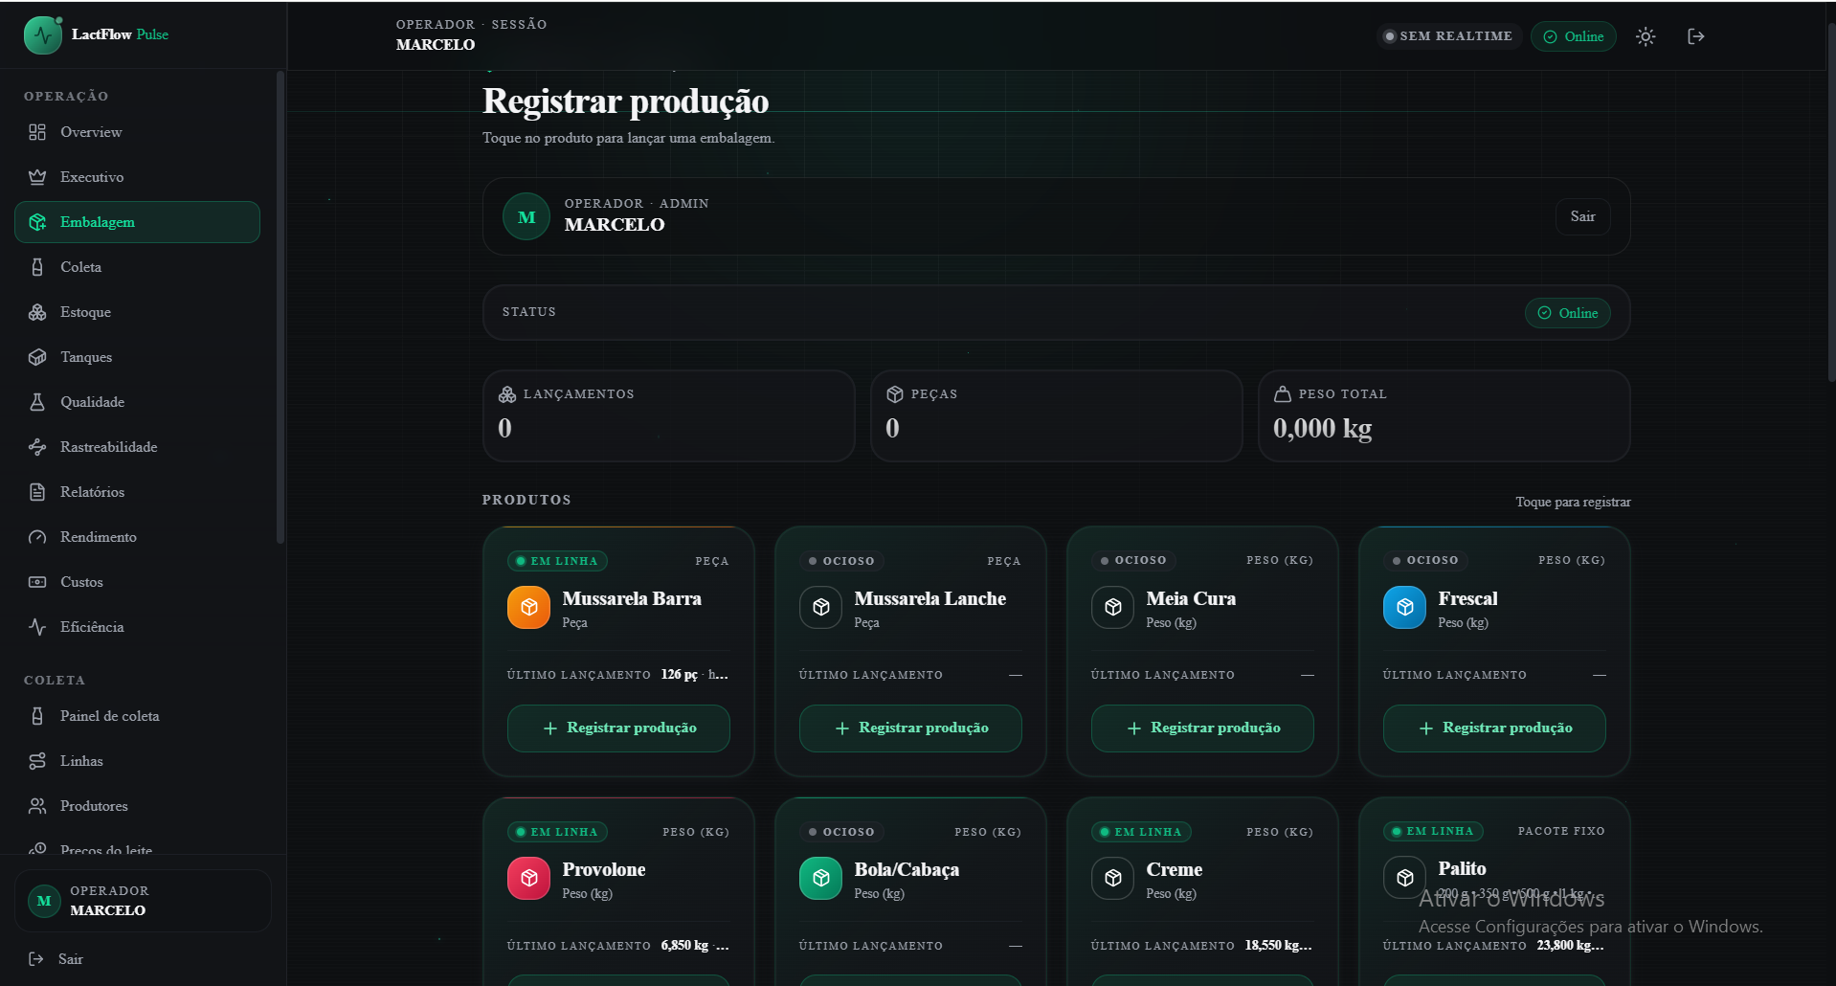Register production for Mussarela Barra
The image size is (1836, 986).
click(618, 728)
